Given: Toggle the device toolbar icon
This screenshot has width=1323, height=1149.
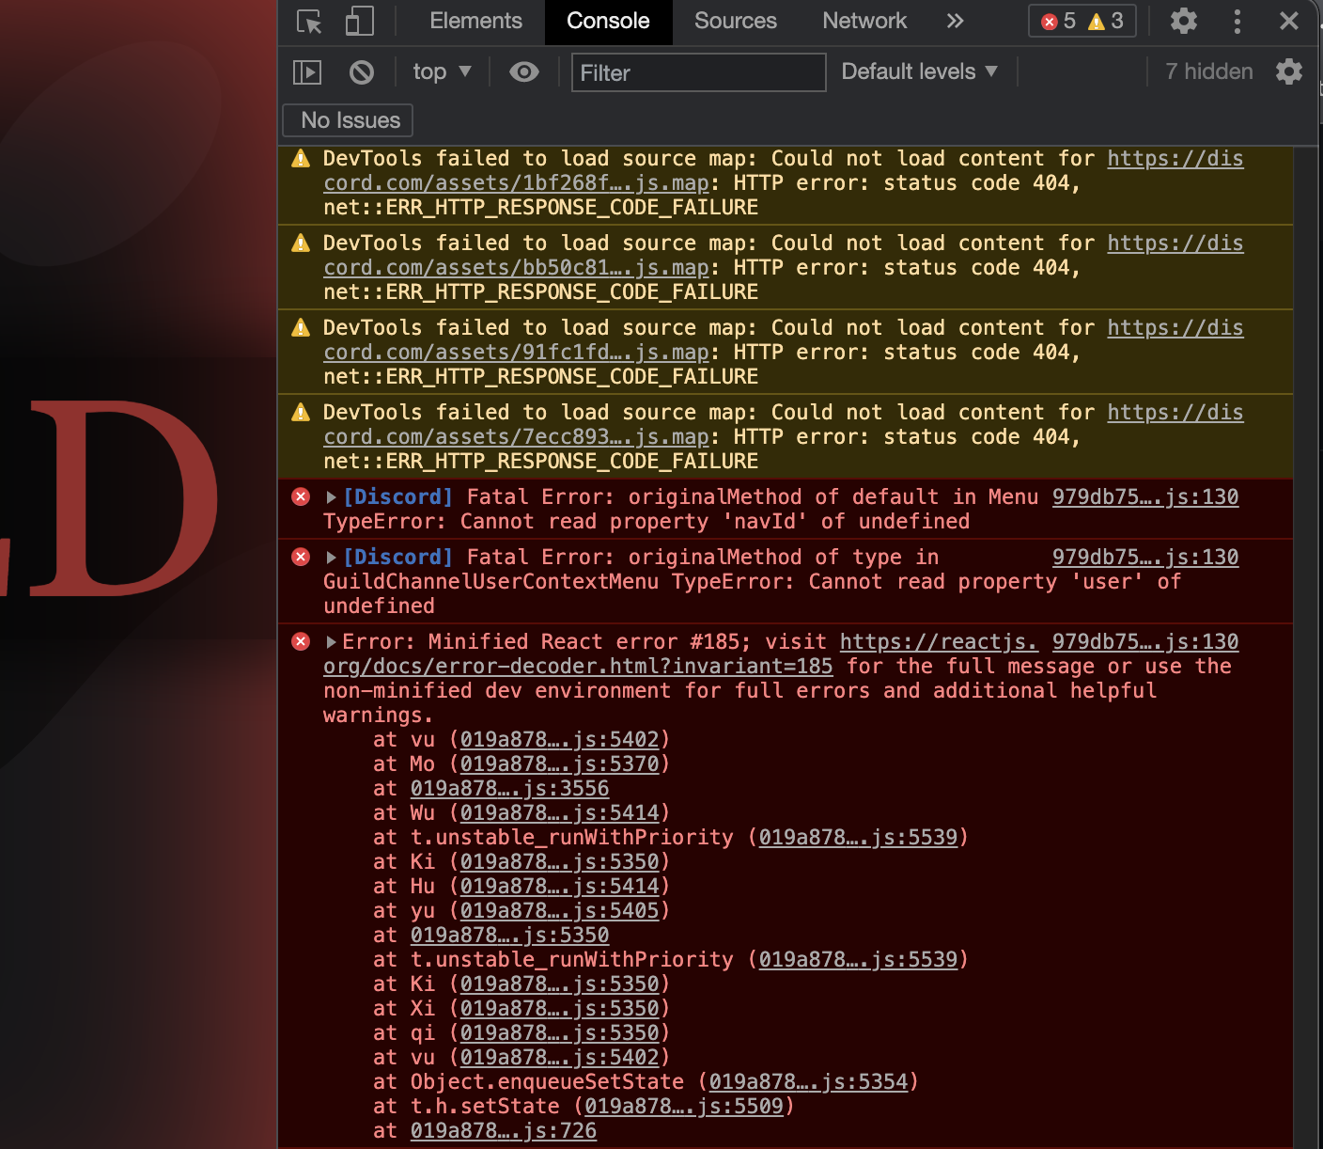Looking at the screenshot, I should (359, 22).
